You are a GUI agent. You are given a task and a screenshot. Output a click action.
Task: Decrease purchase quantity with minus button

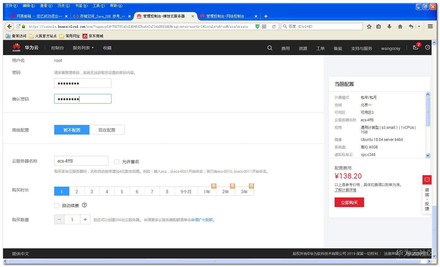click(x=59, y=219)
